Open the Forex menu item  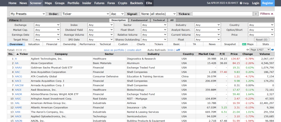pos(111,3)
